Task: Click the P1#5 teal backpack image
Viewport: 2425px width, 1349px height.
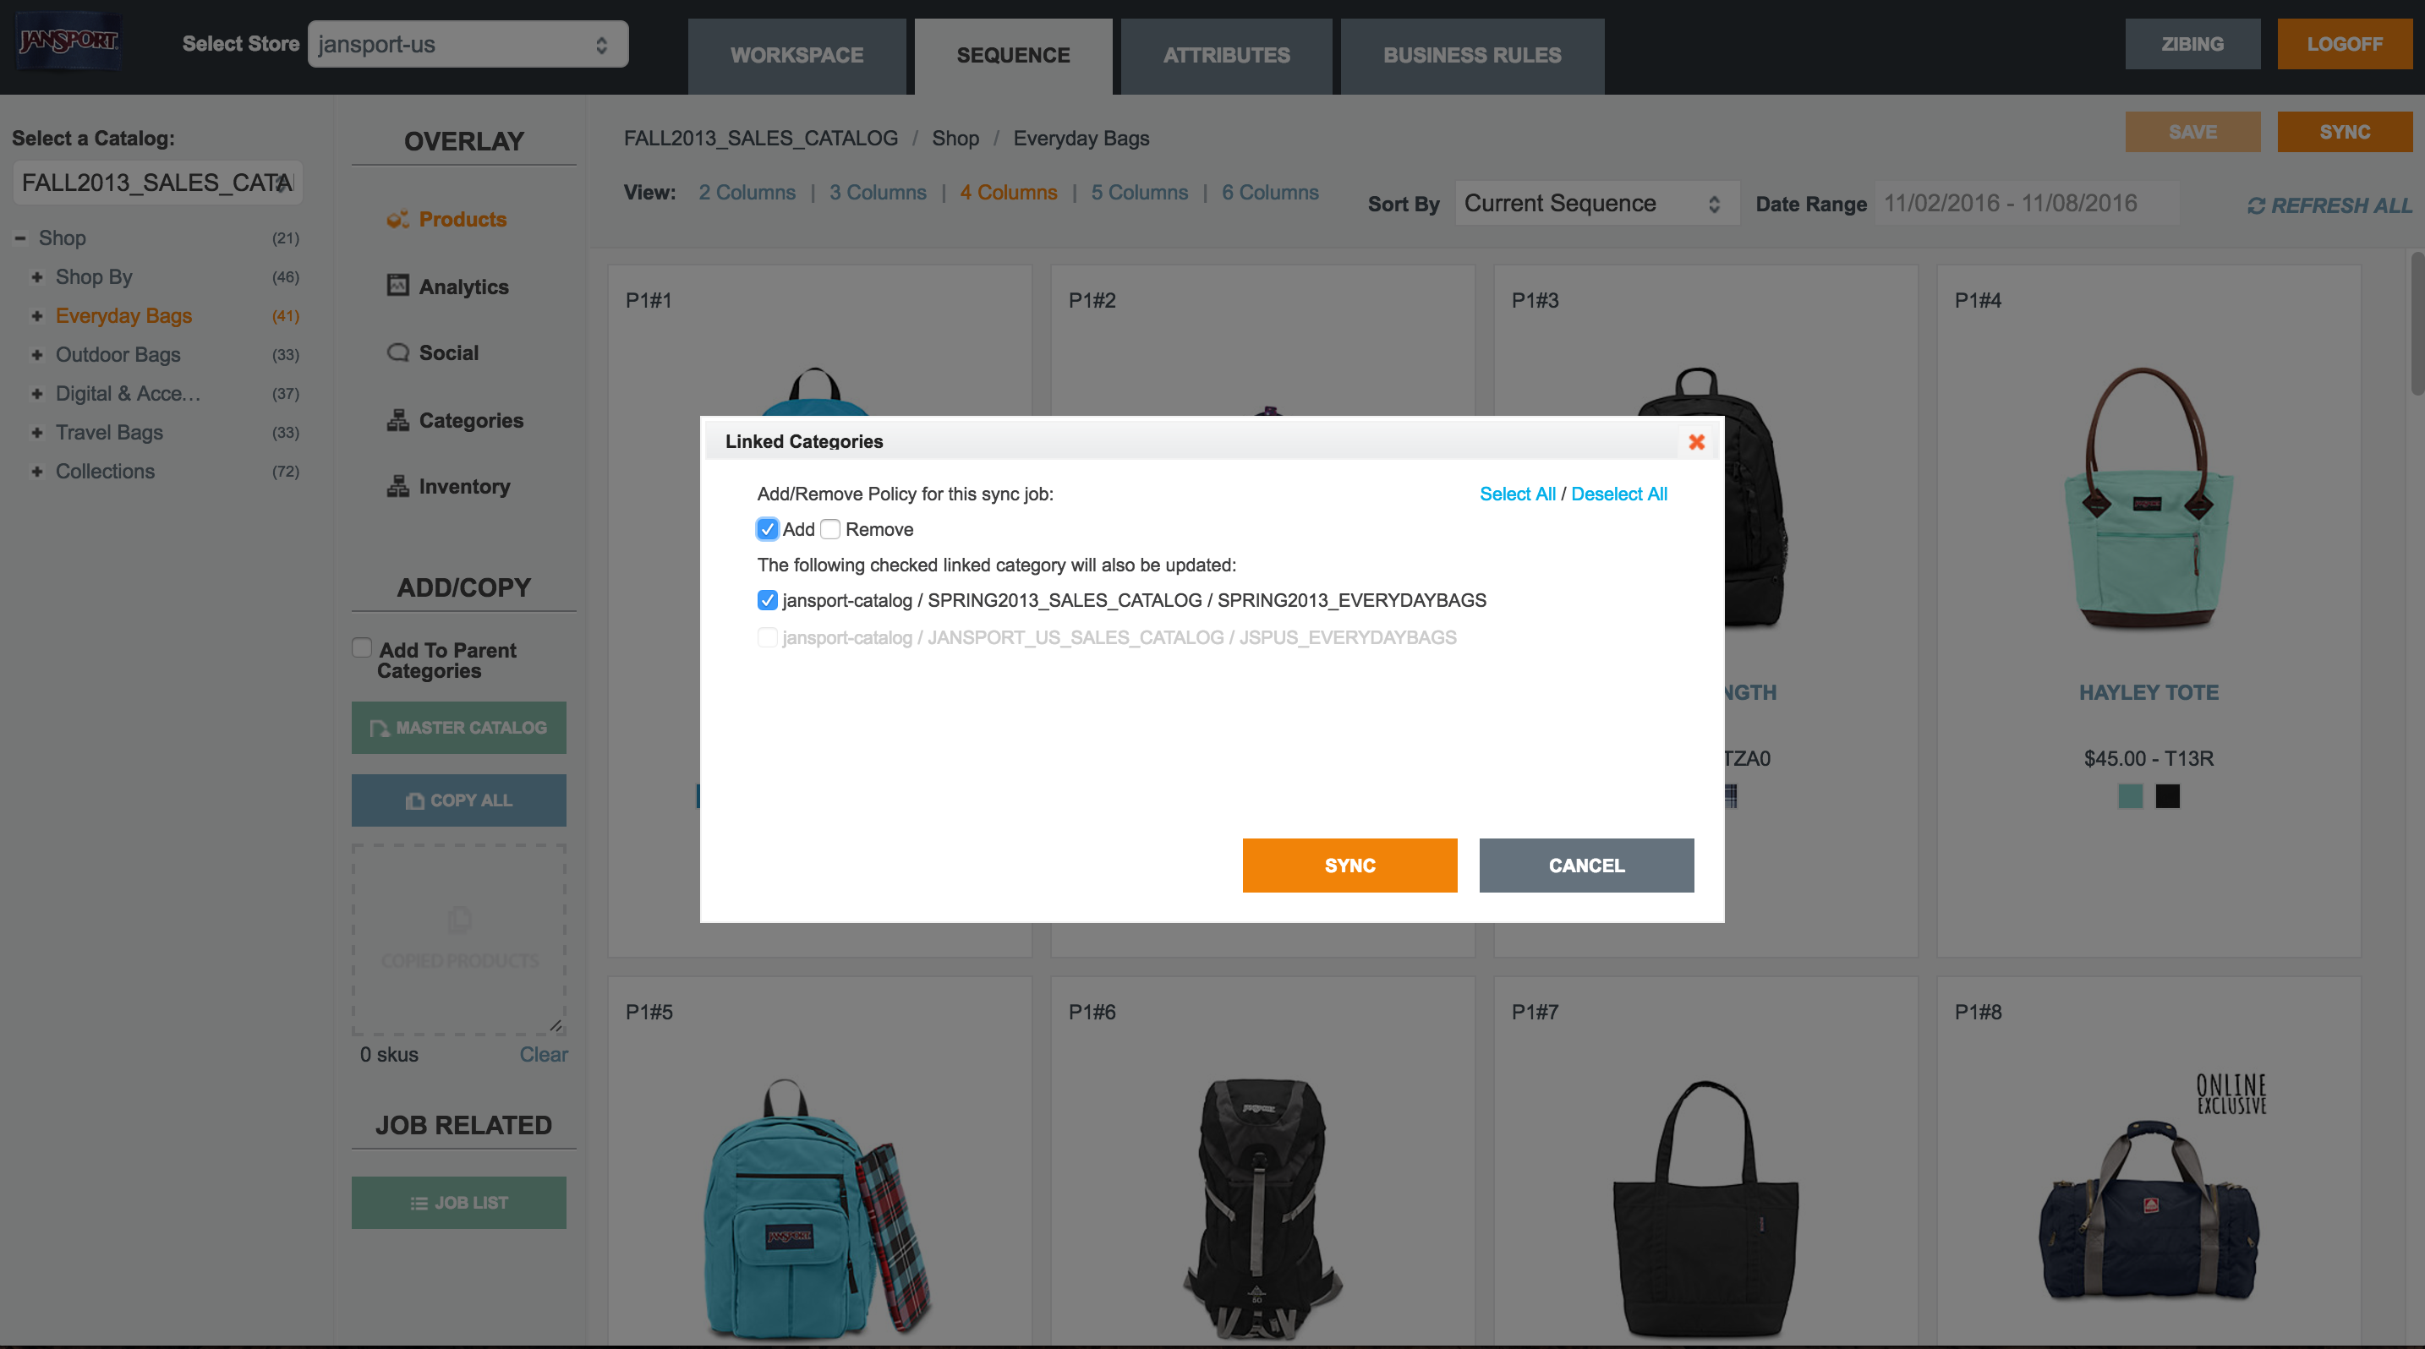Action: point(817,1209)
